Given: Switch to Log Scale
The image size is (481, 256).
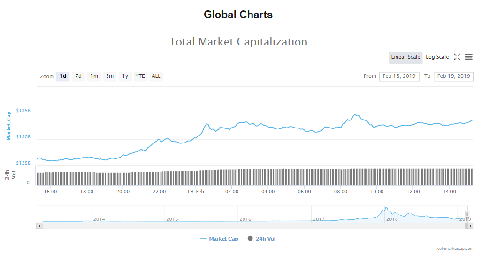Looking at the screenshot, I should point(437,57).
